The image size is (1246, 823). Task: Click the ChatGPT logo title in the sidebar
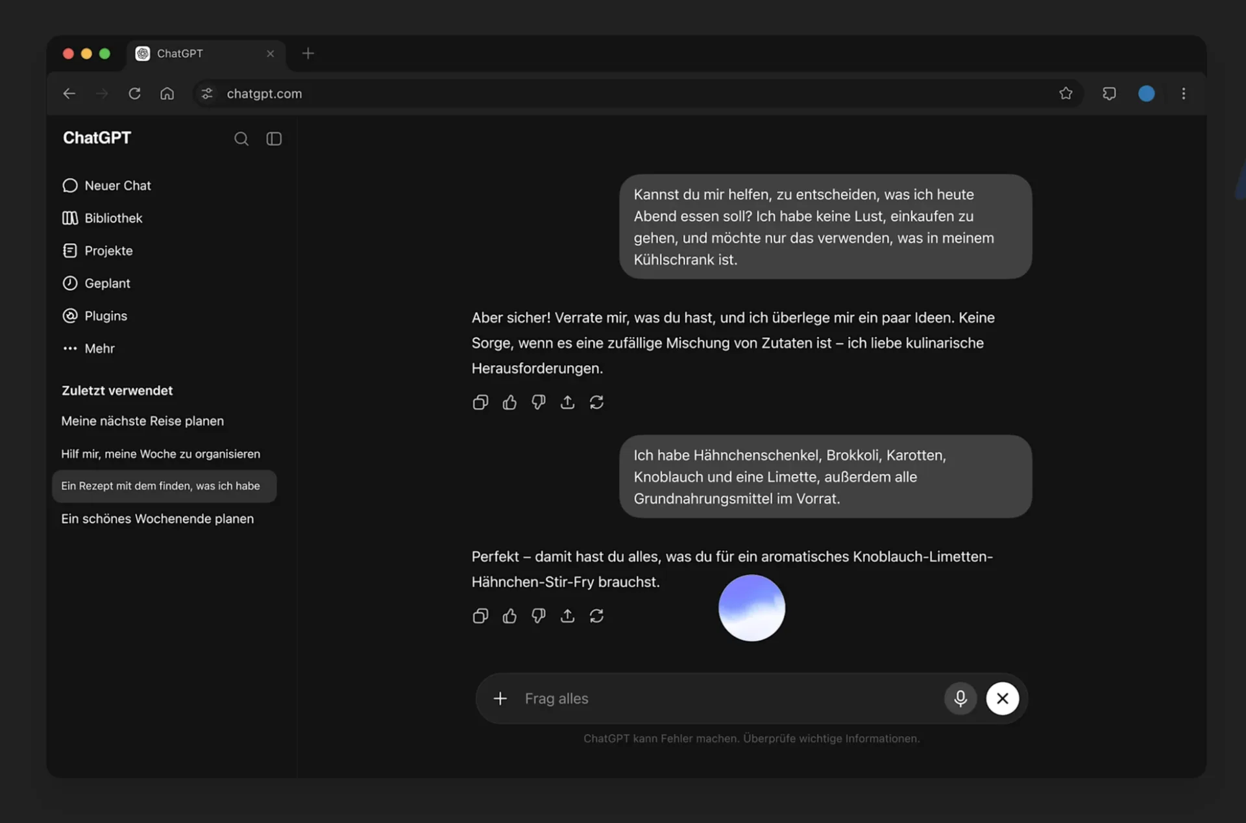[x=97, y=137]
